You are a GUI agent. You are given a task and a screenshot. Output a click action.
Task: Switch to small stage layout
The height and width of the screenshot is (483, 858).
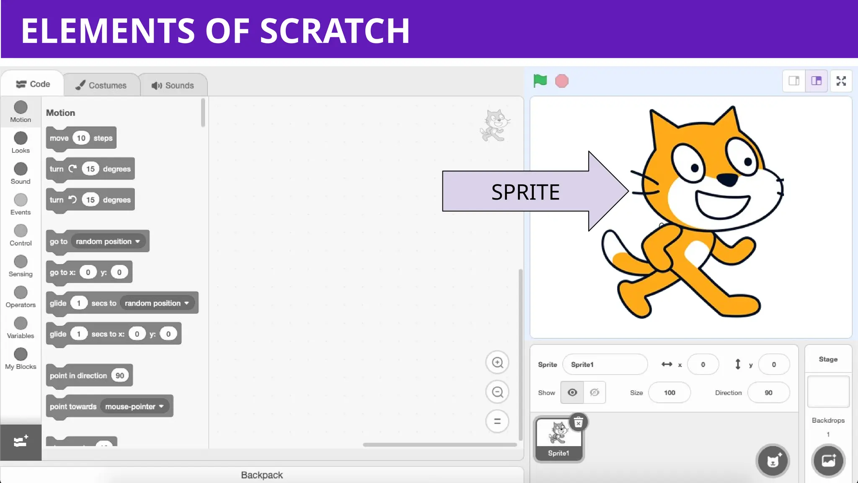point(794,81)
